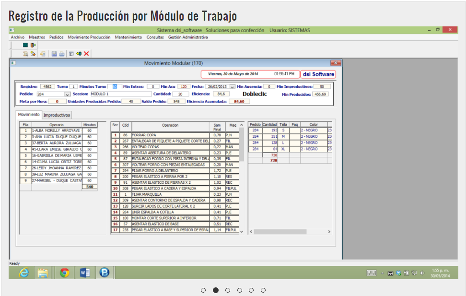466x296 pixels.
Task: Go to sixth carousel slide dot
Action: [x=263, y=290]
